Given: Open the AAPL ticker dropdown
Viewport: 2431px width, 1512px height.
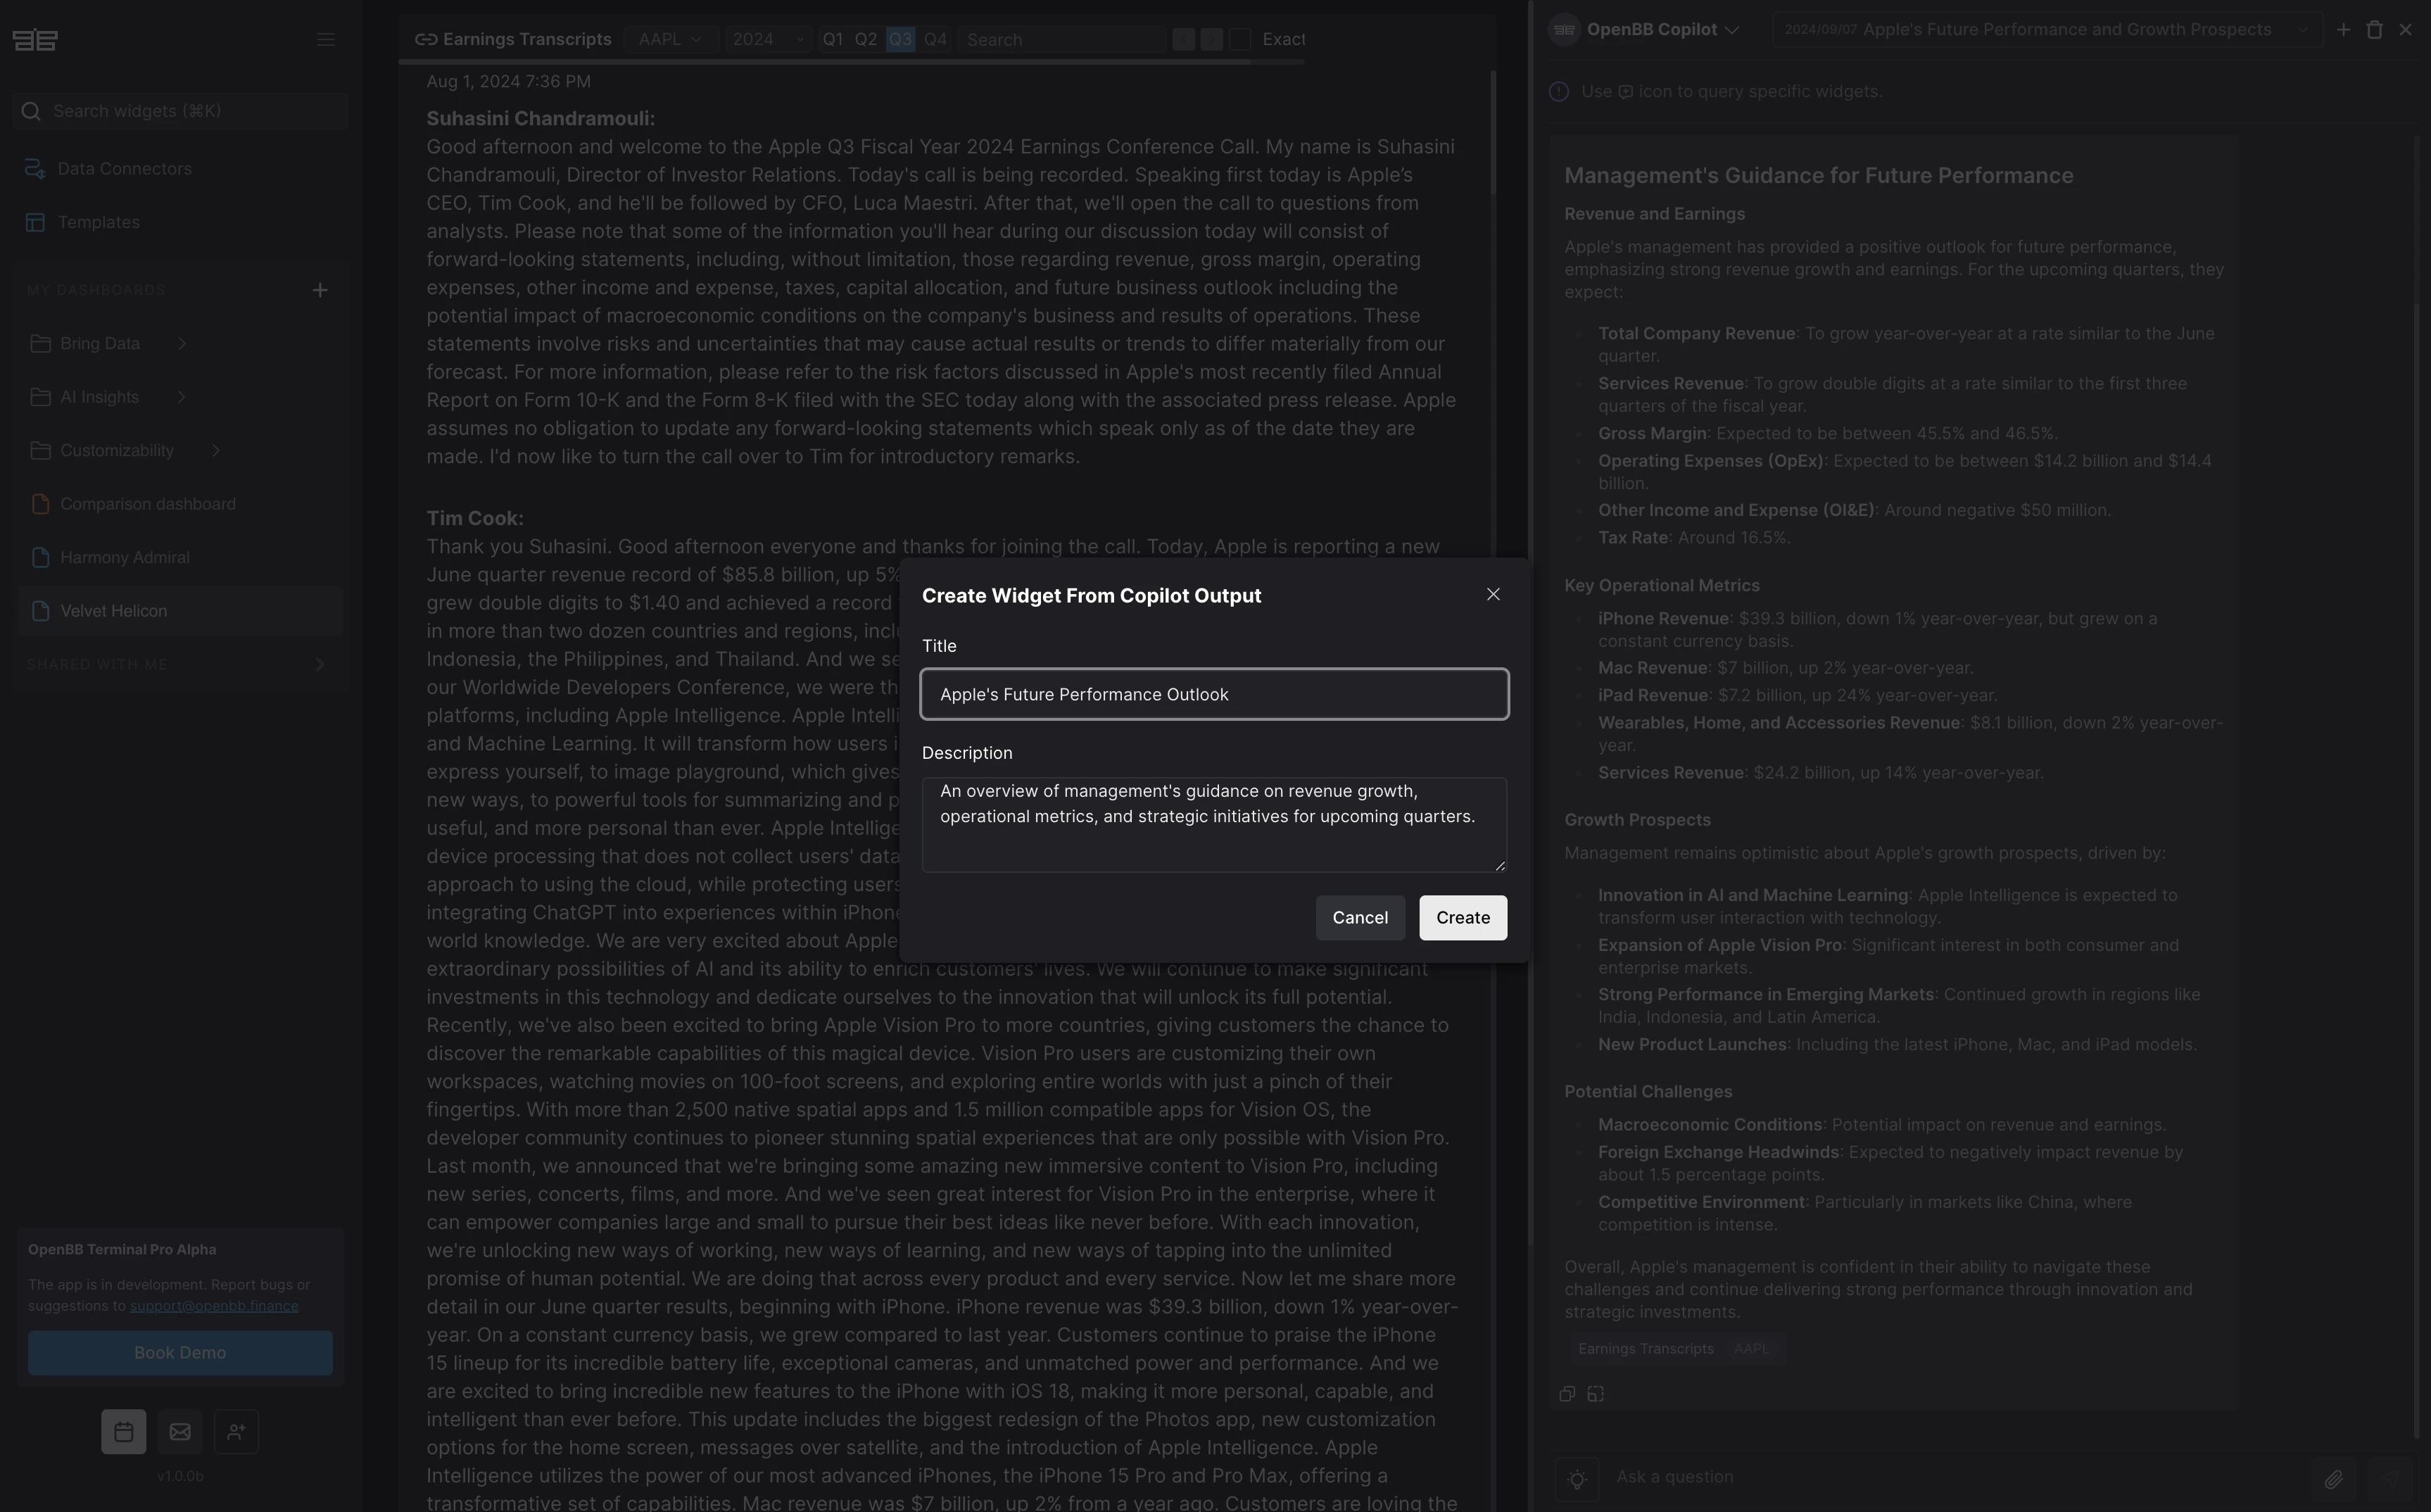Looking at the screenshot, I should [670, 40].
